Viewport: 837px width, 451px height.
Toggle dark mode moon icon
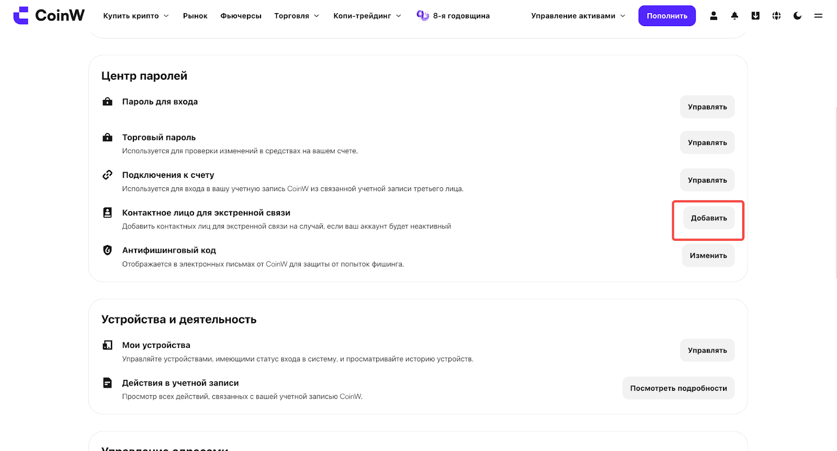[797, 16]
